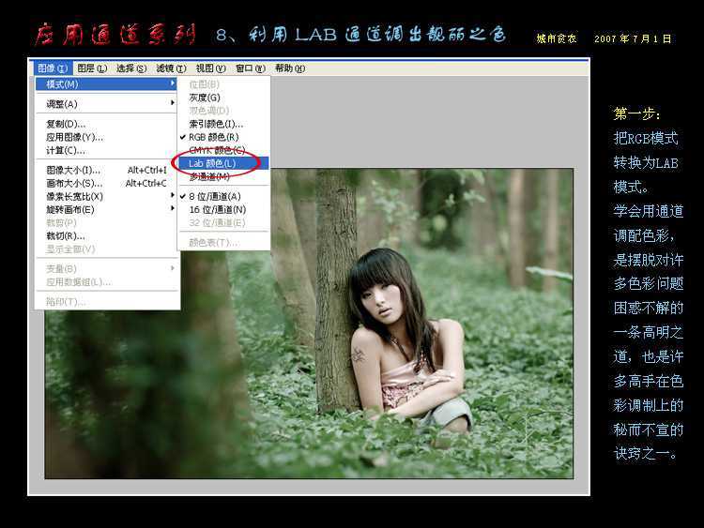Click the greyed 应用数据组(L)... entry
Viewport: 704px width, 528px height.
106,281
